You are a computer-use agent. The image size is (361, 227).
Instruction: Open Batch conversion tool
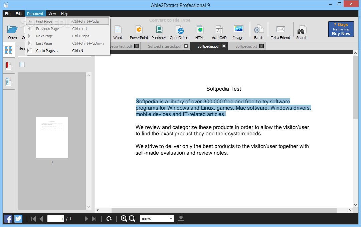[258, 32]
